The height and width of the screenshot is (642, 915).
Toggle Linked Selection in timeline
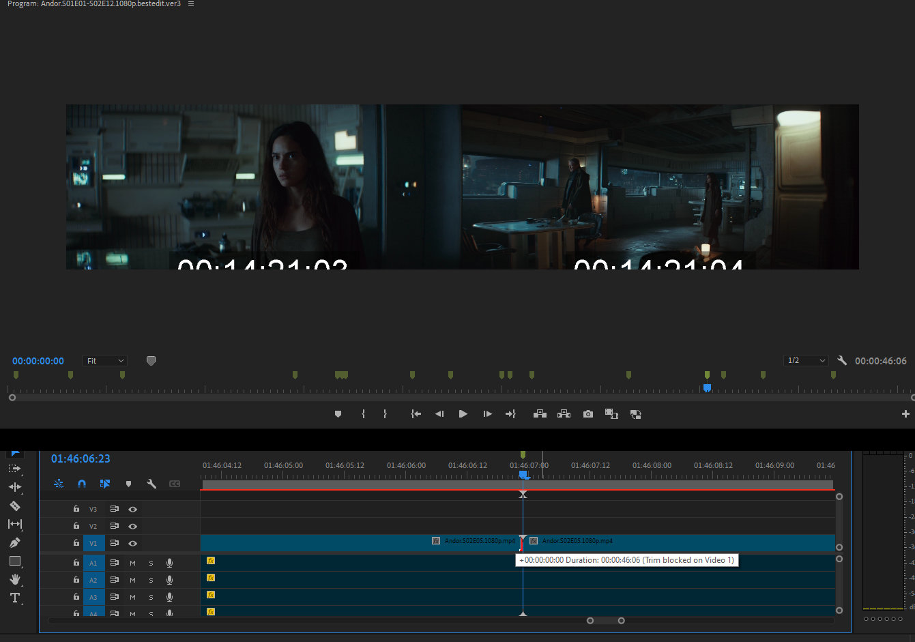click(x=105, y=484)
